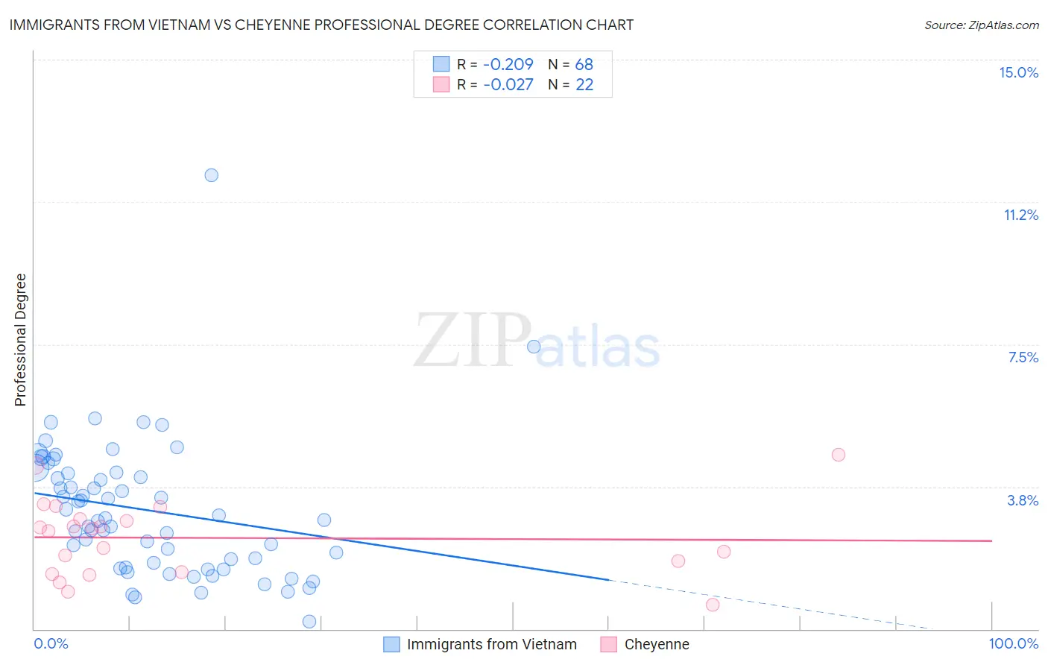Open the Source: ZipAtlas.com link

[982, 25]
